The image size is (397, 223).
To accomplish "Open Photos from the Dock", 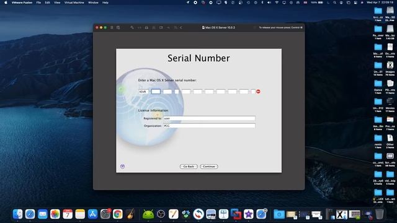I will [x=55, y=214].
